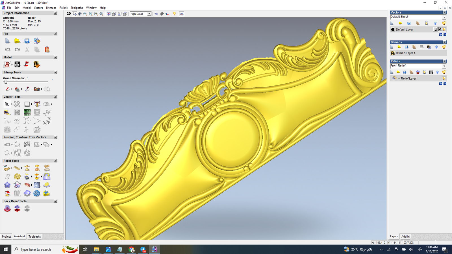Click the isometric view cube icon
452x254 pixels.
tap(108, 14)
